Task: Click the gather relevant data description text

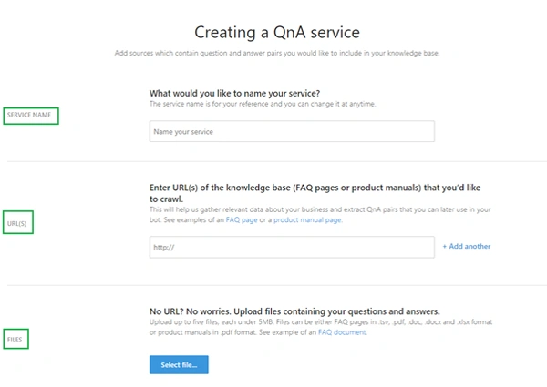Action: (x=320, y=215)
